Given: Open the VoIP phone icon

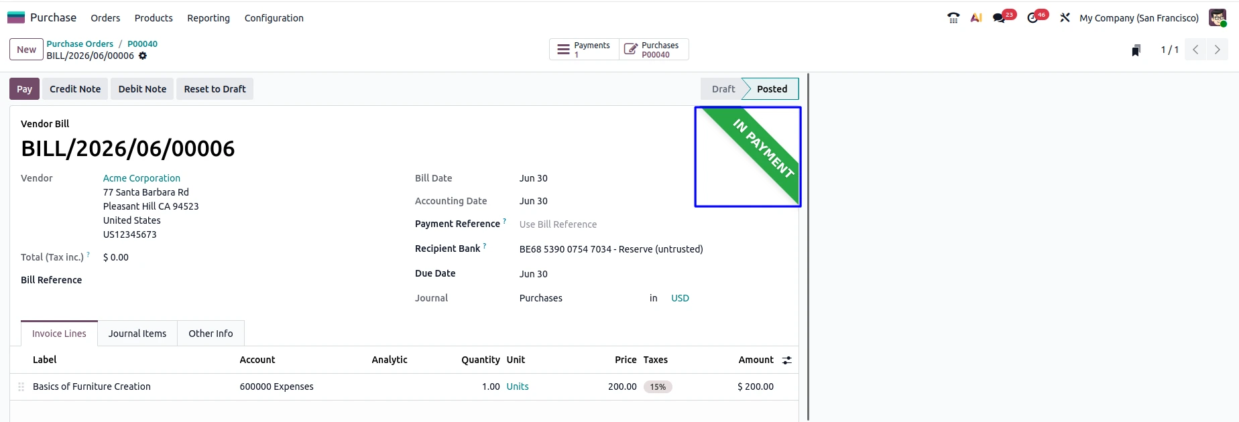Looking at the screenshot, I should coord(953,18).
